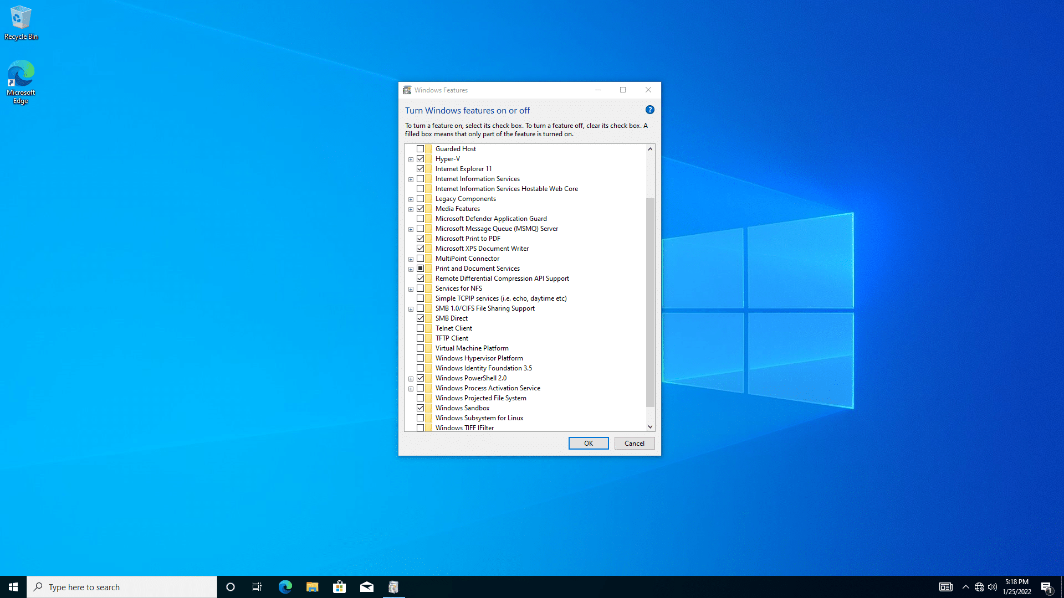The image size is (1064, 598).
Task: Expand Services for NFS node
Action: (411, 289)
